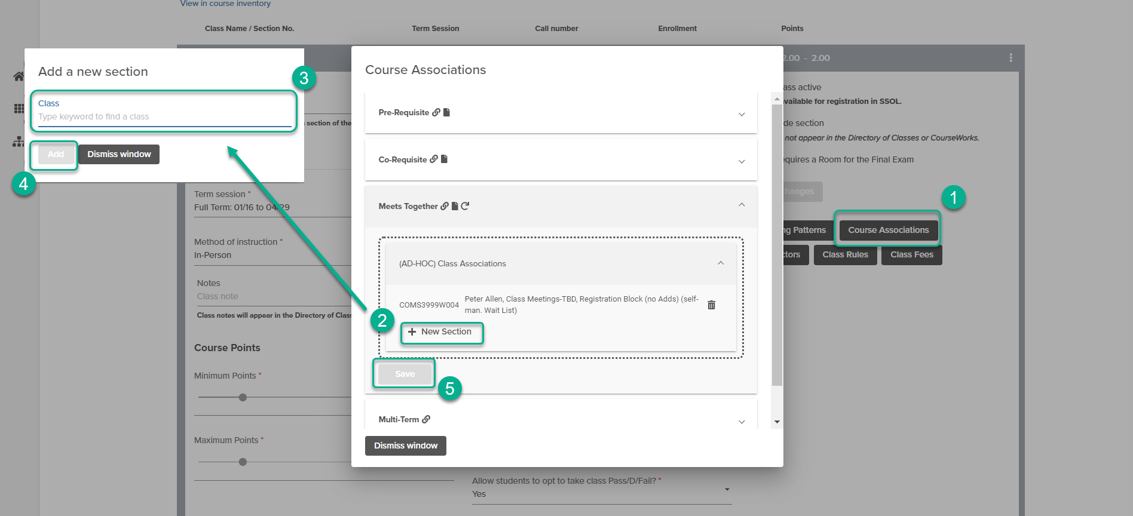1133x516 pixels.
Task: Click the Pre-Requisite document icon
Action: (446, 112)
